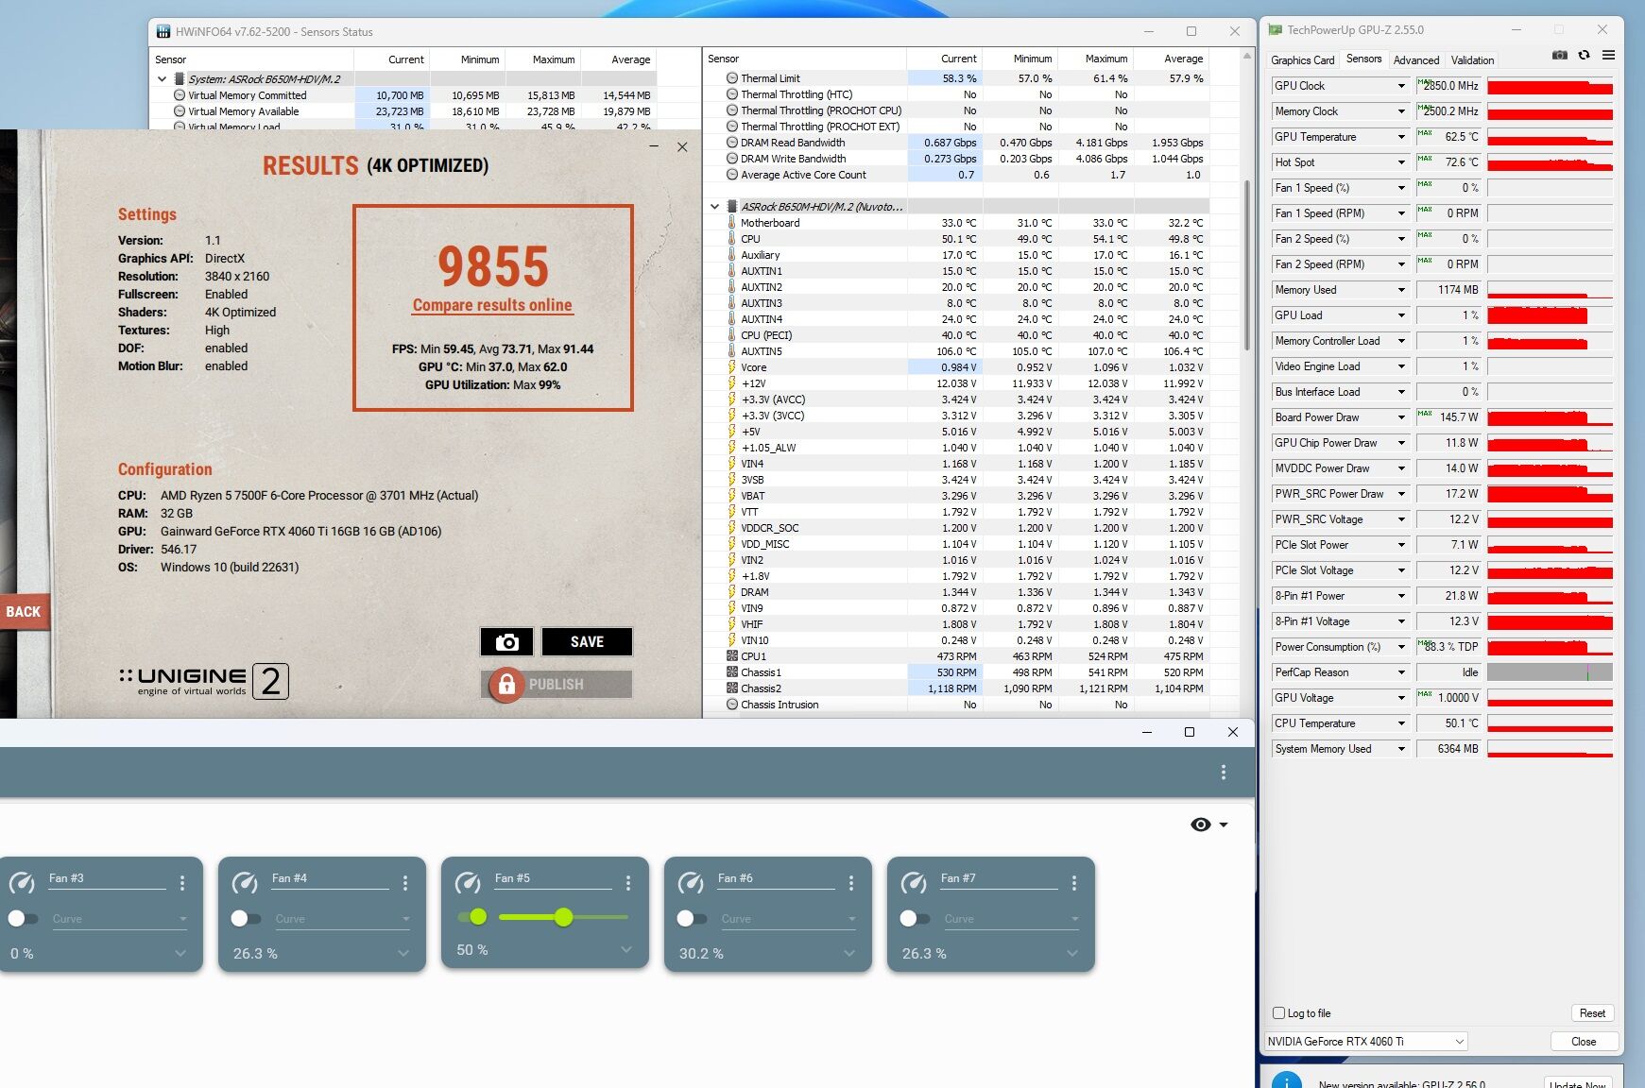Click the Fan #5 speed slider handle
This screenshot has width=1645, height=1088.
click(563, 917)
